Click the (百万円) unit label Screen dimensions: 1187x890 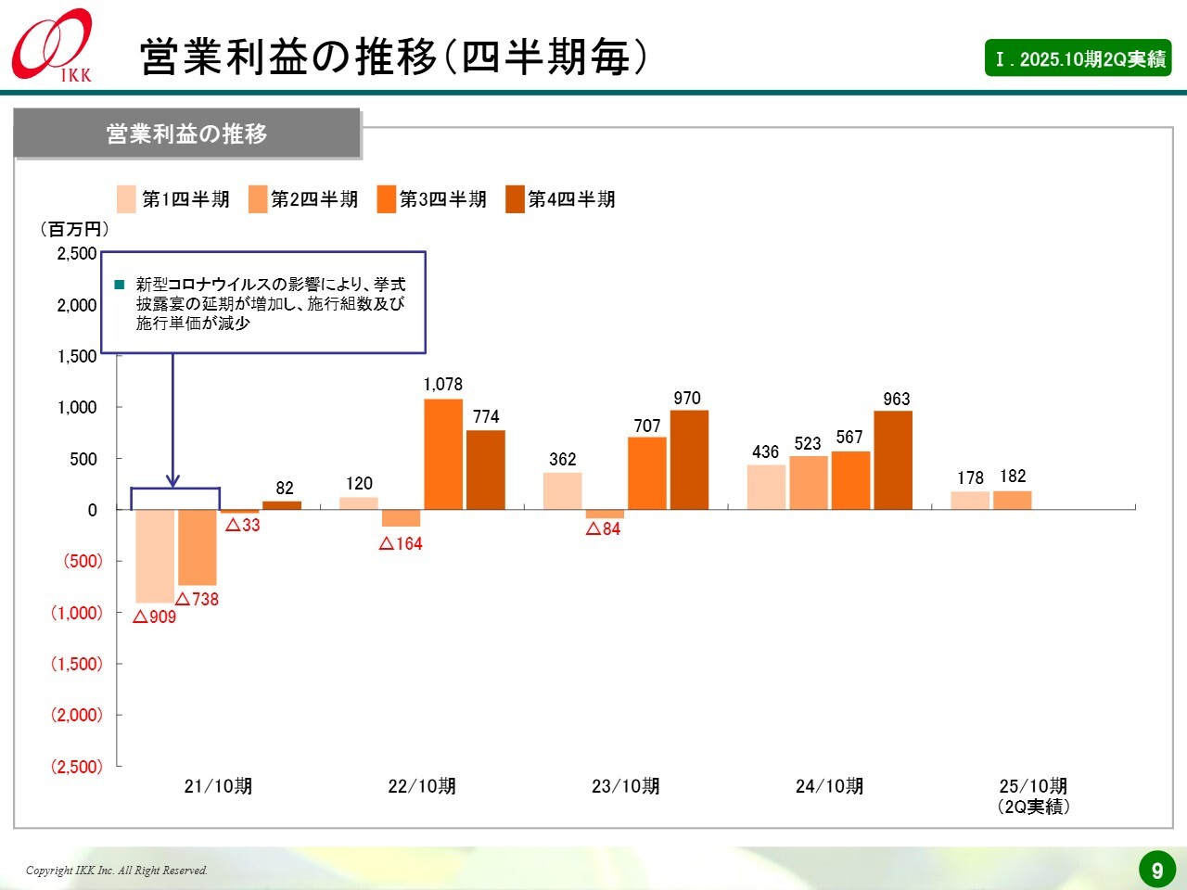click(x=74, y=229)
